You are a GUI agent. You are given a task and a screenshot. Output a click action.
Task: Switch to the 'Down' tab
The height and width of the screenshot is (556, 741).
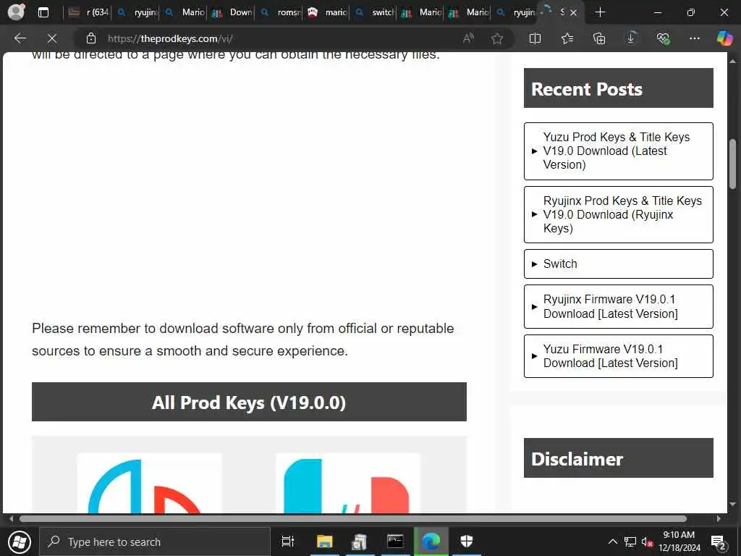(x=231, y=12)
